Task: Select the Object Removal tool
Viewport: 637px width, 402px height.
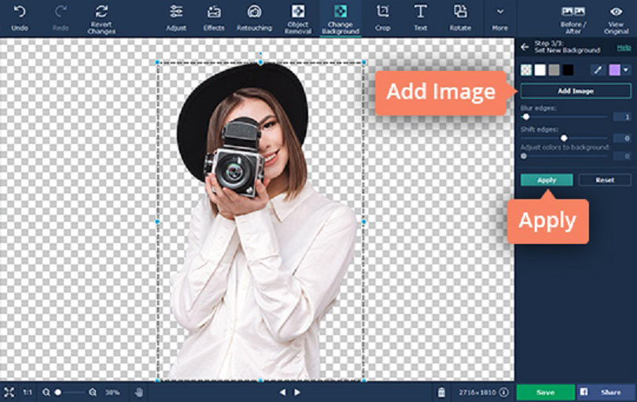Action: 297,17
